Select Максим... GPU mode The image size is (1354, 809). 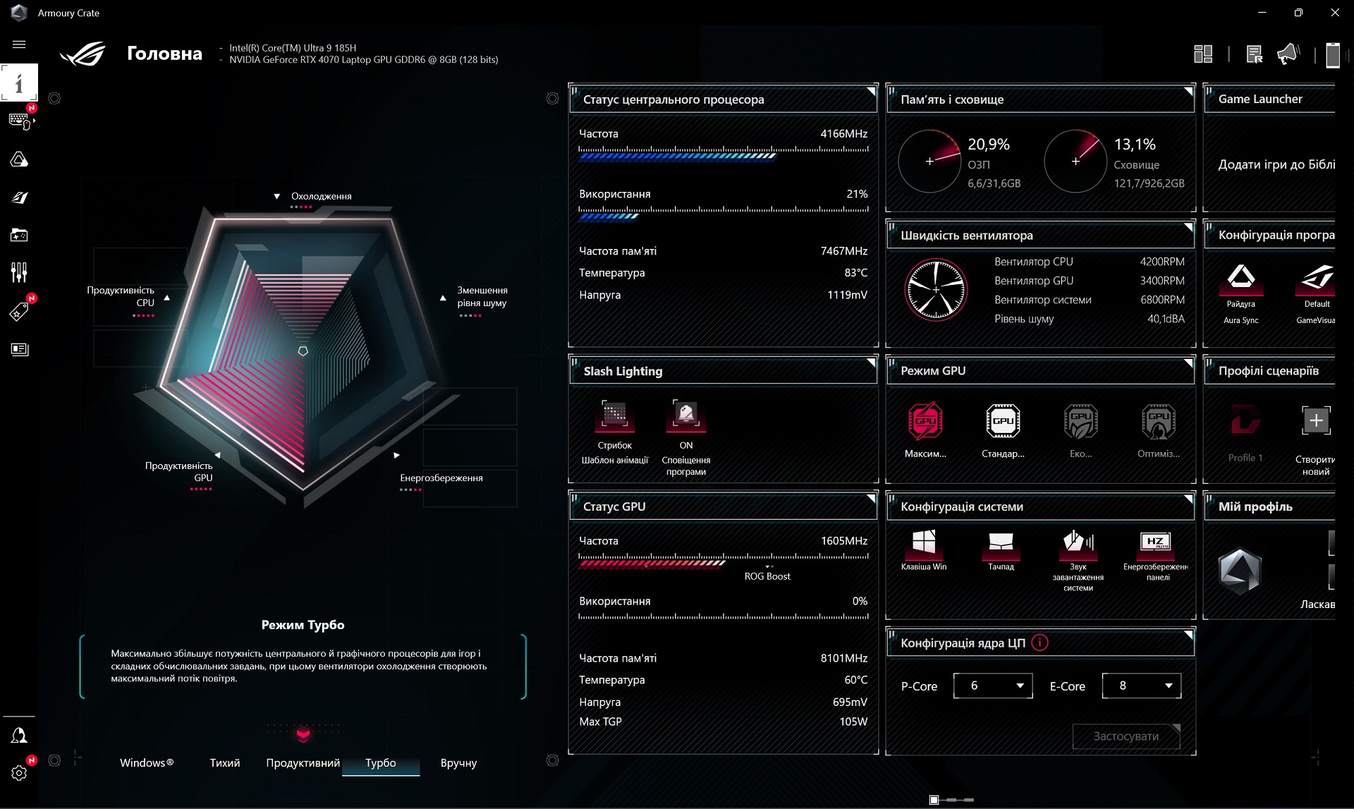coord(925,421)
